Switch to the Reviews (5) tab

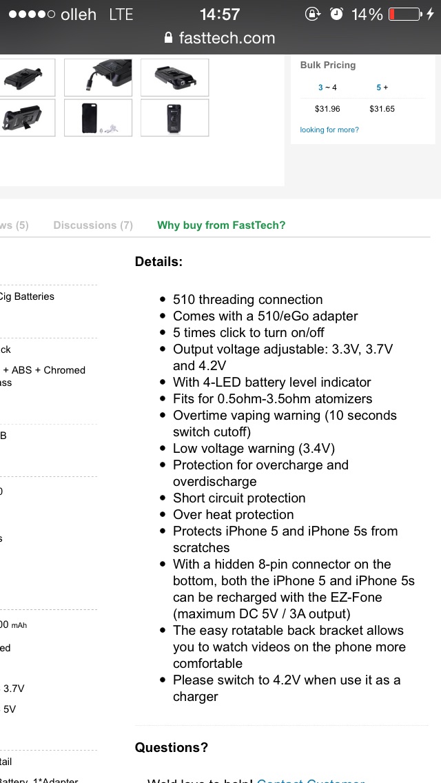(x=15, y=225)
